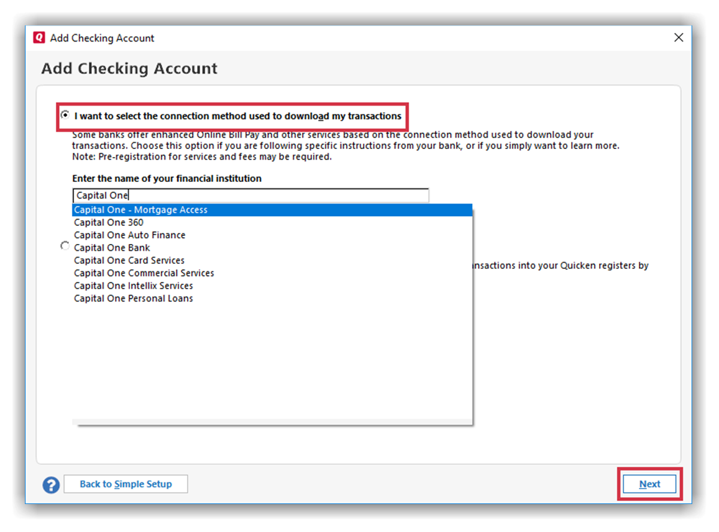
Task: Choose Capital One - Mortgage Access from the list
Action: [140, 210]
